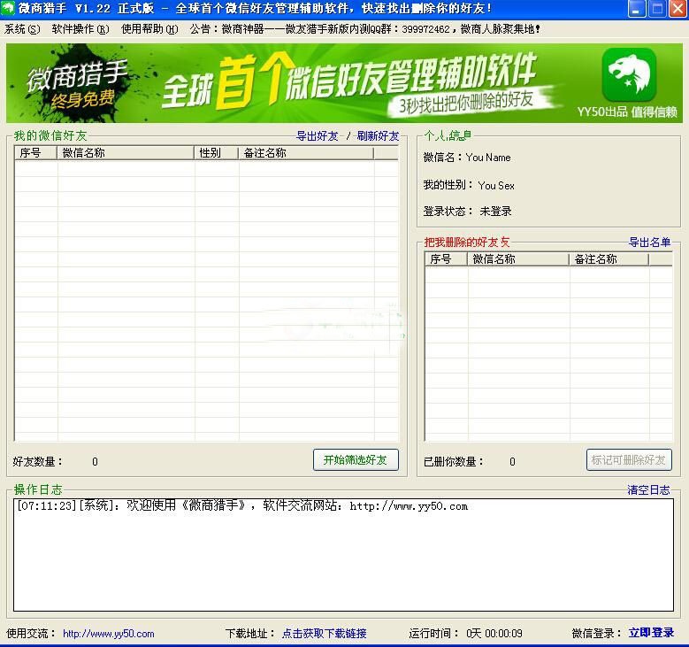This screenshot has width=689, height=647.
Task: Click the 标记可删除好友 button
Action: pyautogui.click(x=629, y=460)
